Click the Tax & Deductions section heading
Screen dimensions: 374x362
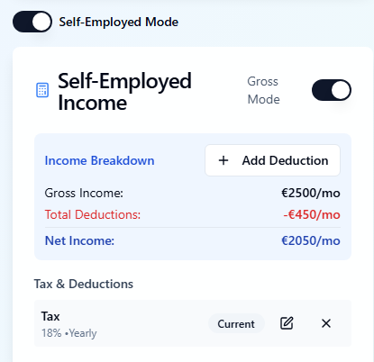[84, 284]
